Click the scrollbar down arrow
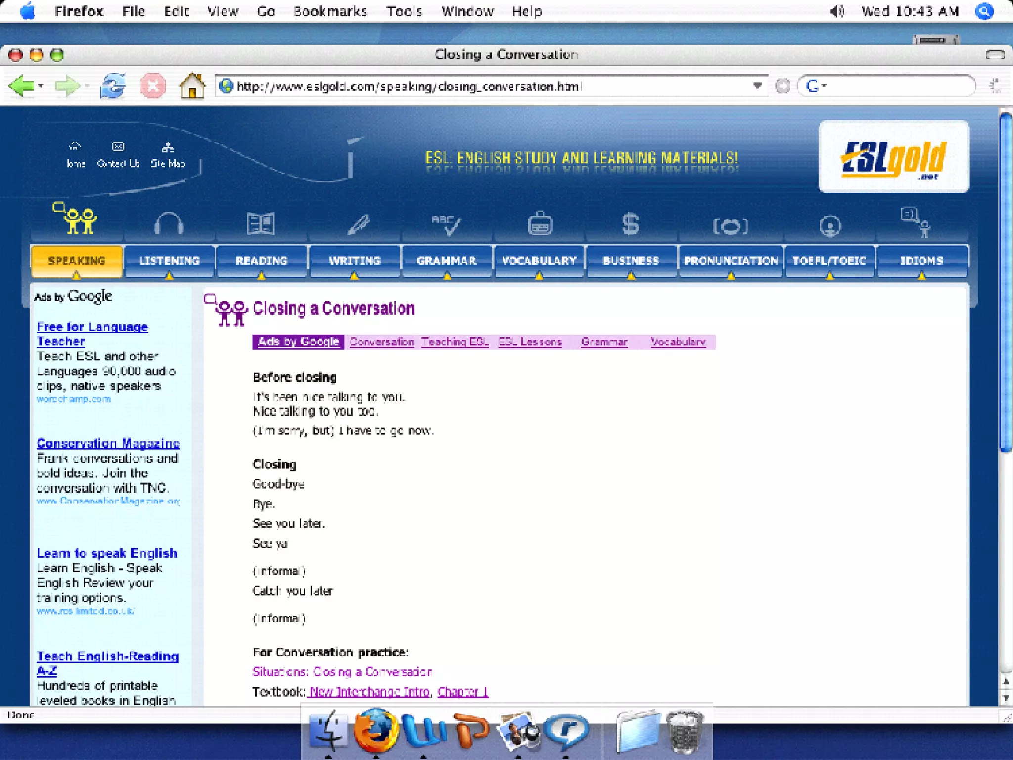1013x760 pixels. click(x=1006, y=699)
